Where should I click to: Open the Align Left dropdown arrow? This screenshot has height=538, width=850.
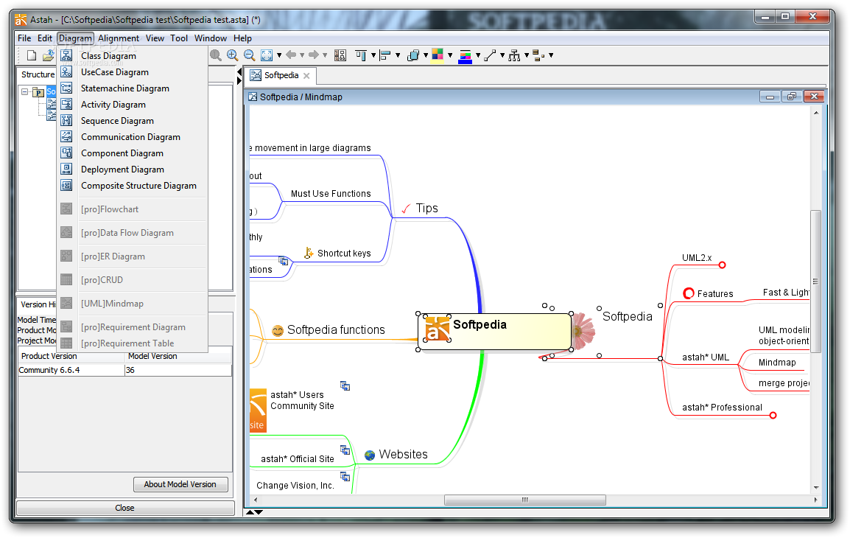[397, 55]
